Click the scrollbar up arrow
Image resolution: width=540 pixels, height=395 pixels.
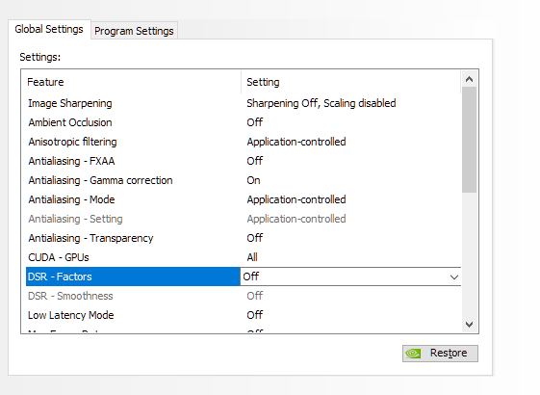(469, 79)
